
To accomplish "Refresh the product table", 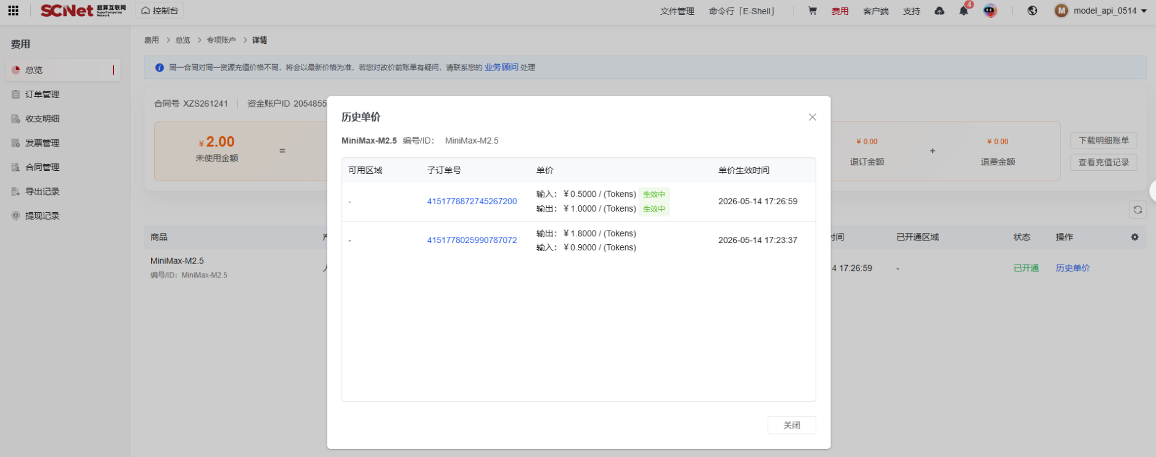I will pyautogui.click(x=1138, y=210).
